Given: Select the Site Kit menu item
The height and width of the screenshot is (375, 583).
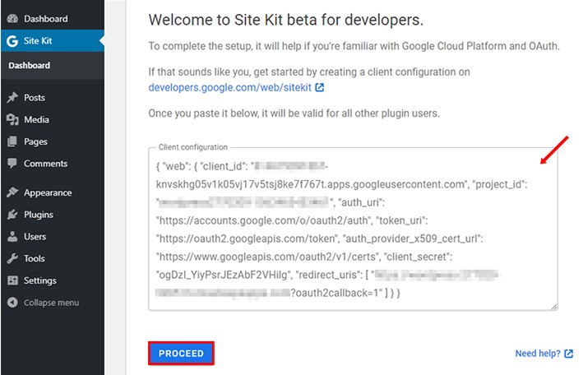Looking at the screenshot, I should pos(53,41).
